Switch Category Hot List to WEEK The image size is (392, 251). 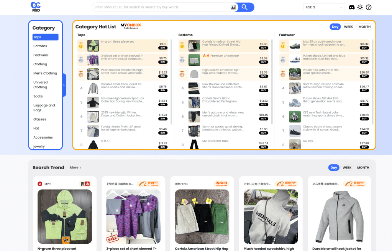348,27
